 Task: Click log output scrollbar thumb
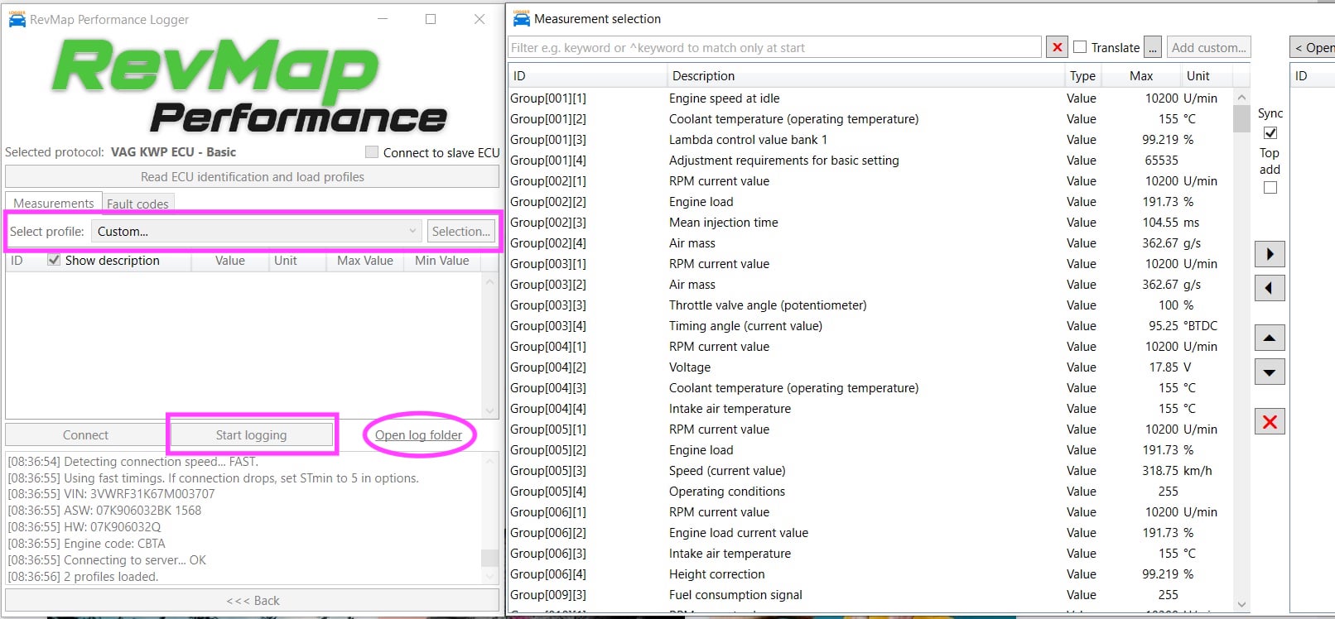(x=489, y=558)
